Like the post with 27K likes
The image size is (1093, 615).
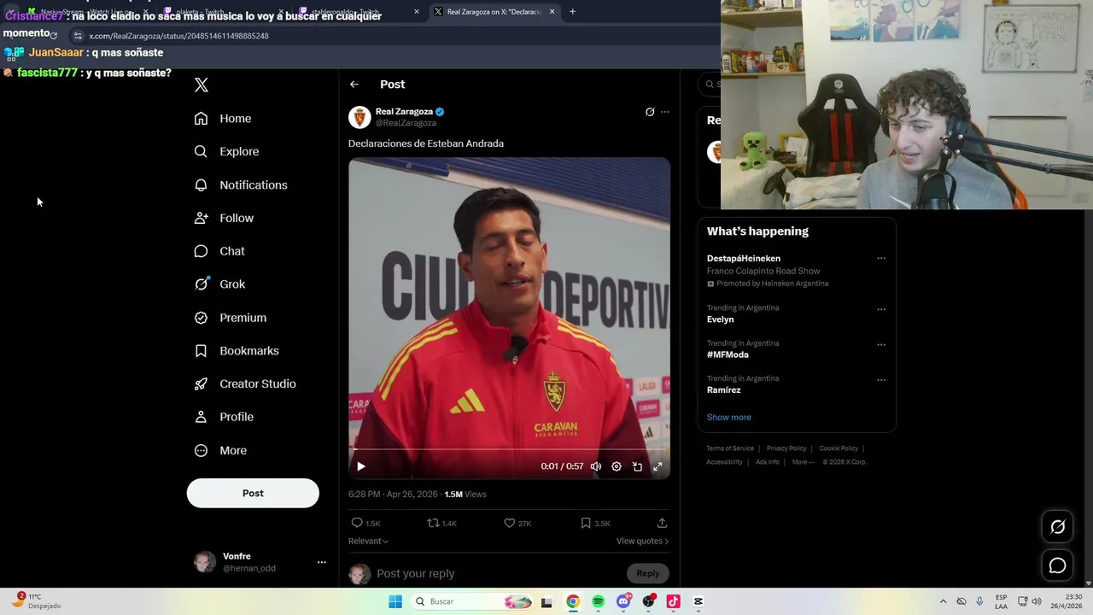click(517, 523)
